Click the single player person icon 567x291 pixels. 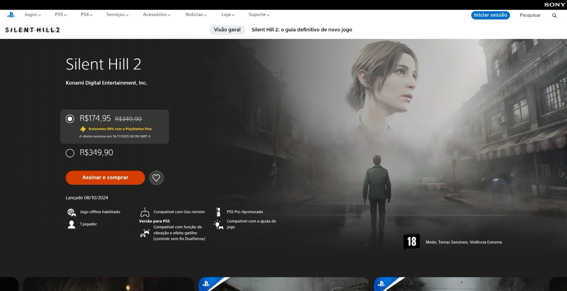point(72,224)
